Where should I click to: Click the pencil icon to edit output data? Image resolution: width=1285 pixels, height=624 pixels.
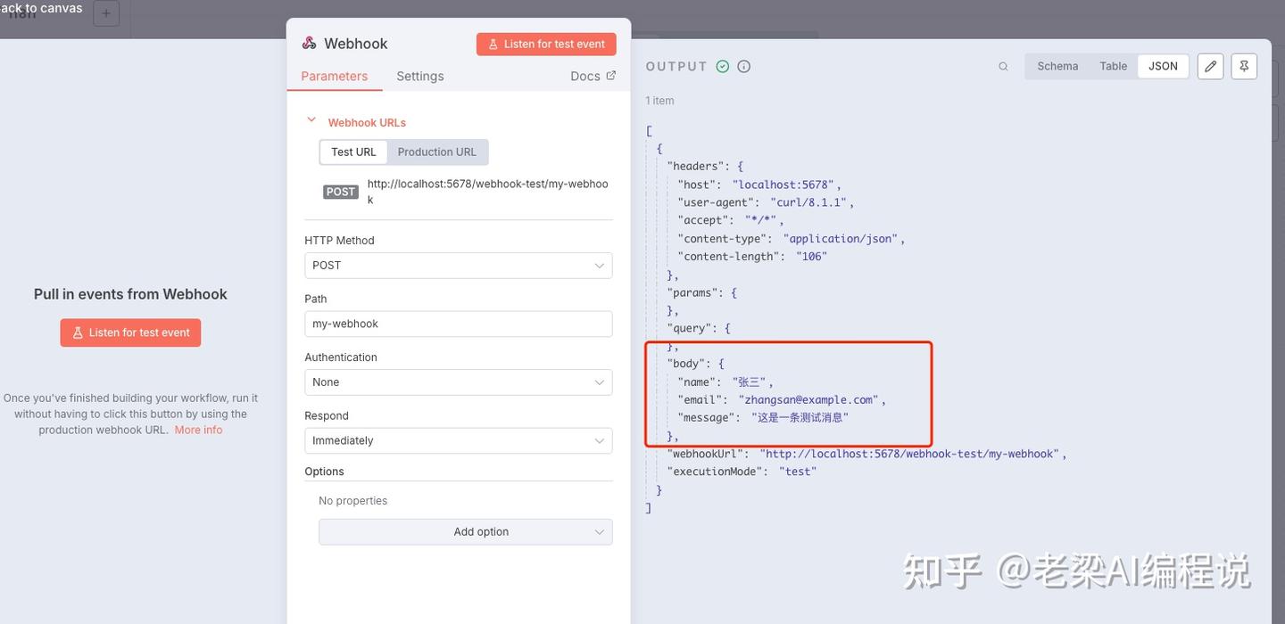[x=1210, y=65]
